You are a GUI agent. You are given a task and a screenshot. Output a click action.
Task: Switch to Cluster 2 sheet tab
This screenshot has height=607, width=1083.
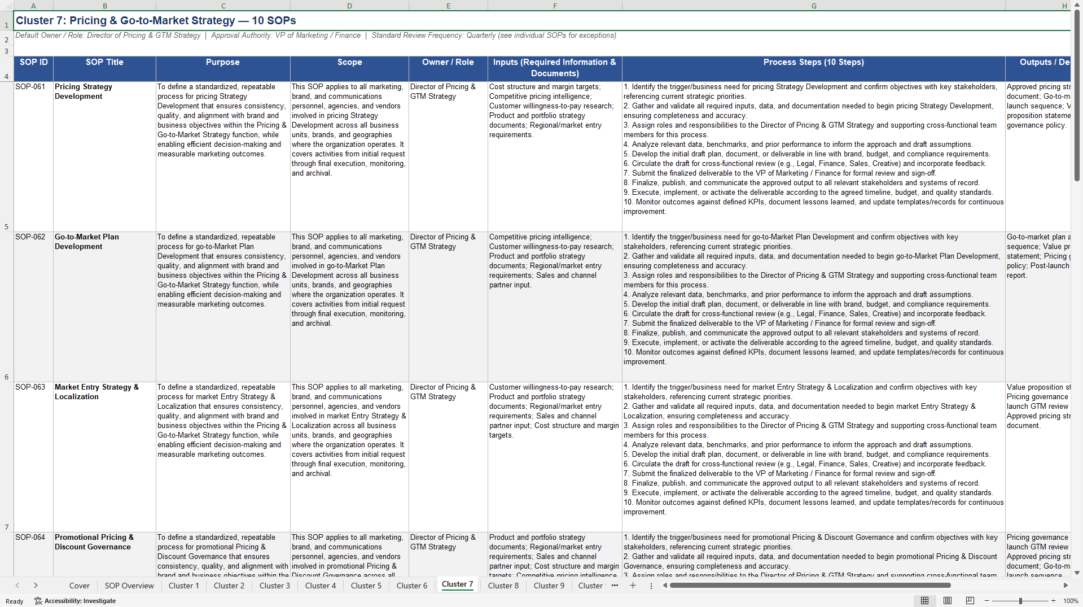(229, 586)
